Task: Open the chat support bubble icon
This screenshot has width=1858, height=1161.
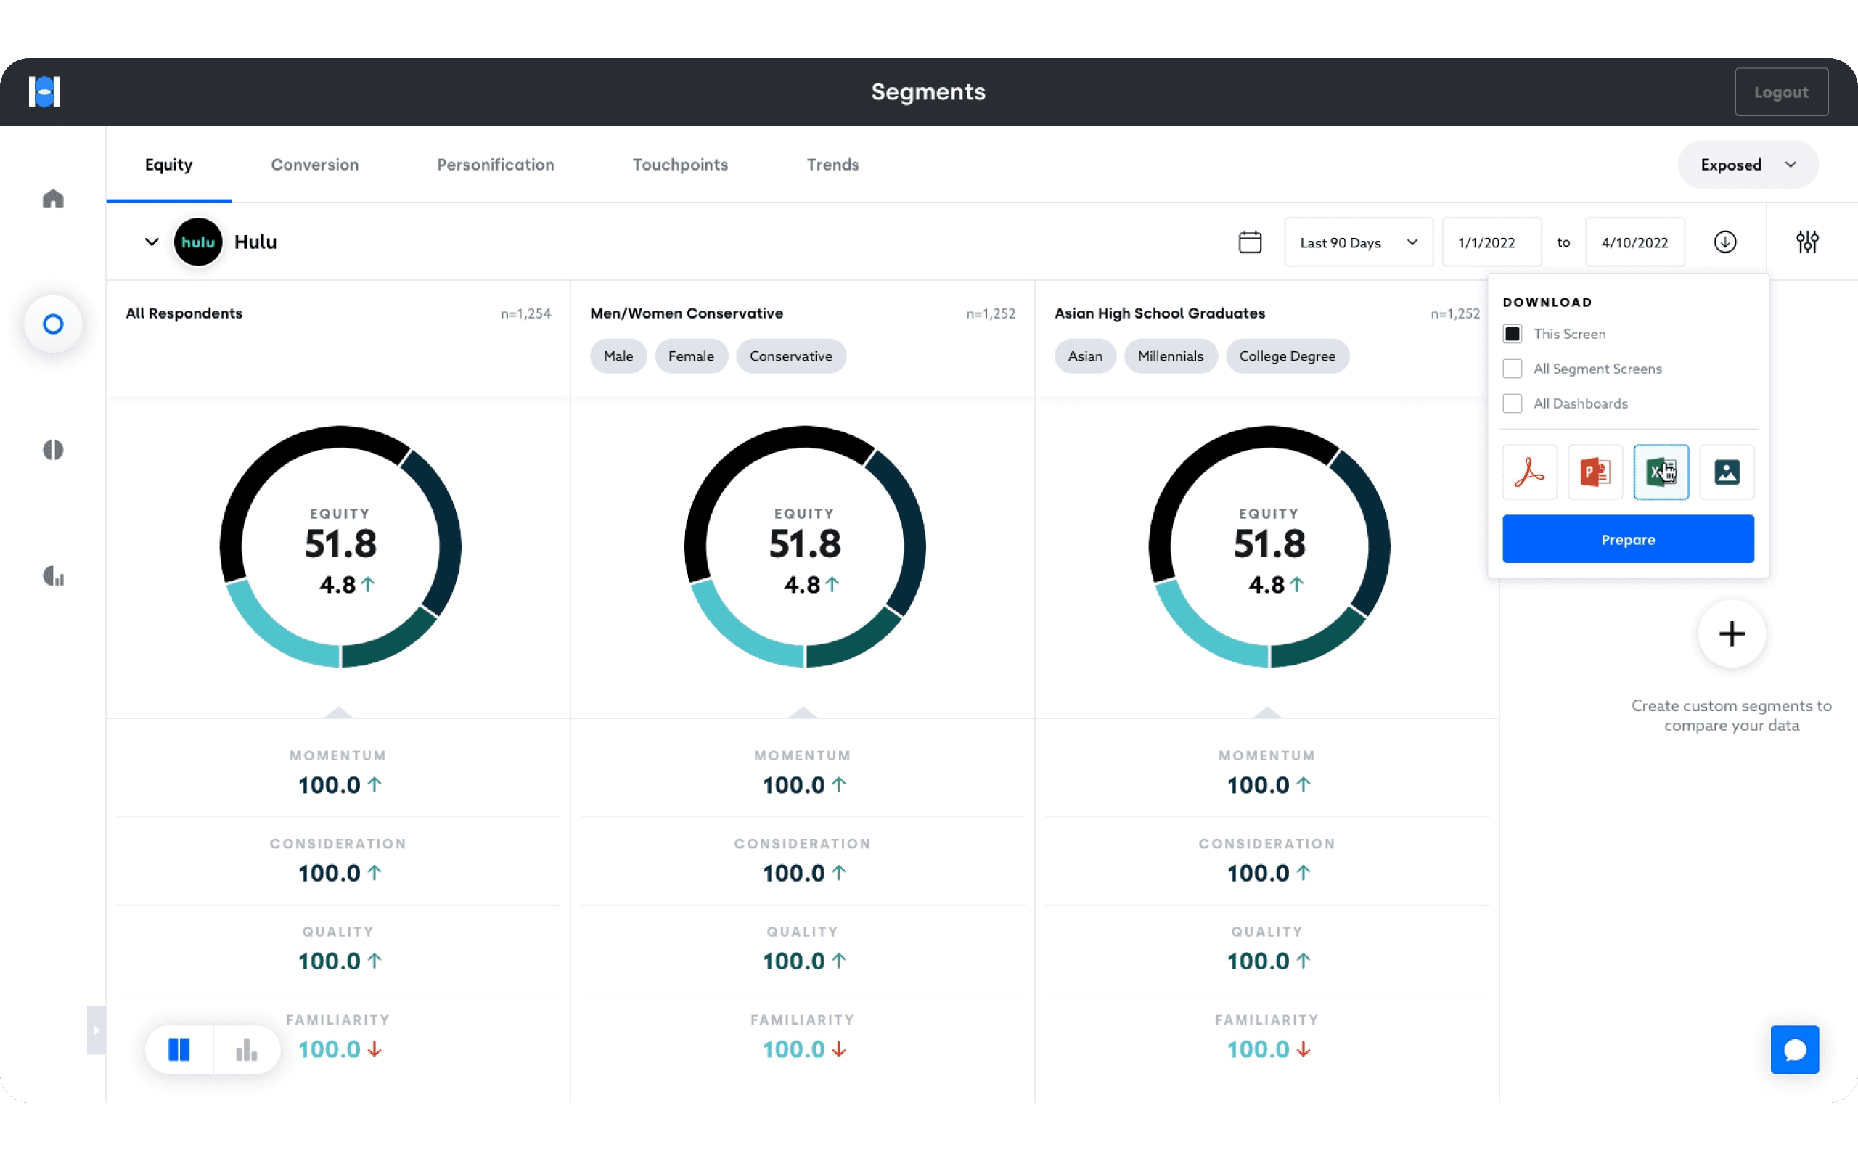Action: (x=1794, y=1049)
